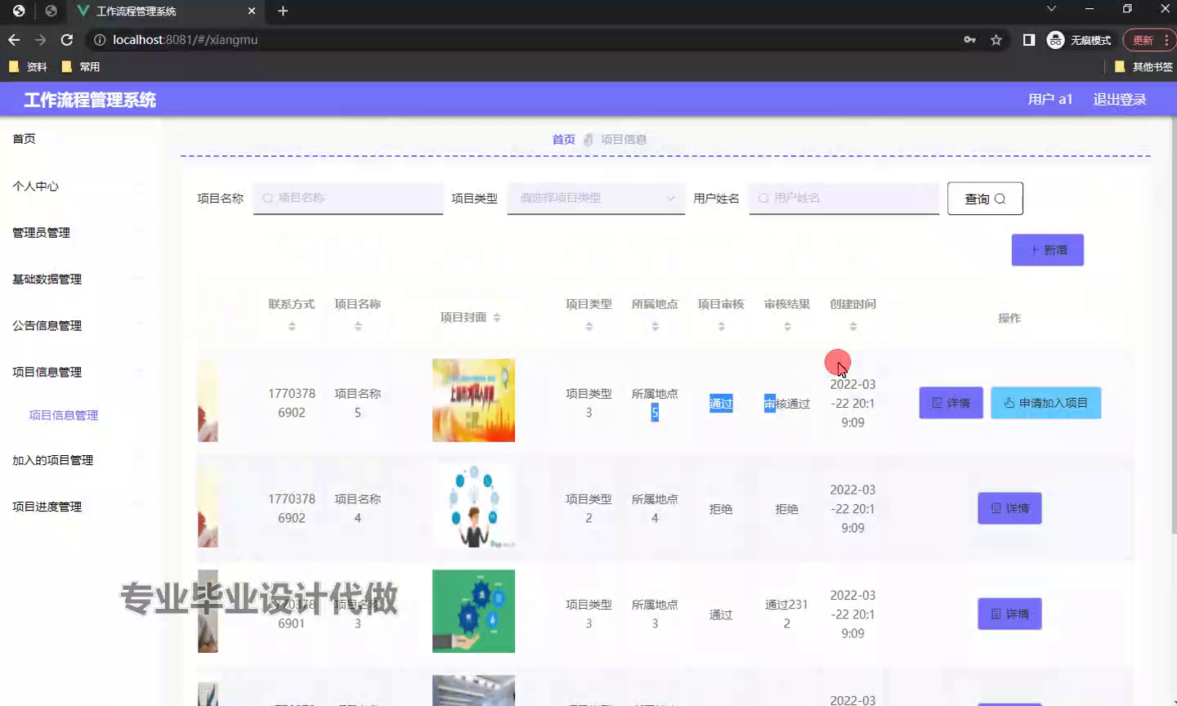Open 详情 for 项目名称 3 row
The width and height of the screenshot is (1177, 706).
pos(1009,614)
